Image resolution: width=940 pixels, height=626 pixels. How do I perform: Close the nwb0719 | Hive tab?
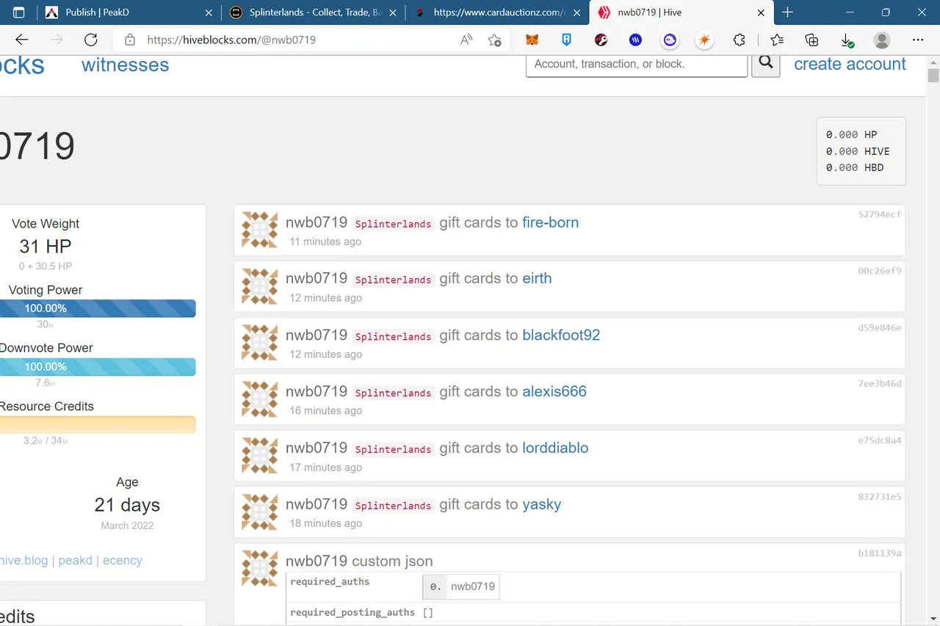761,12
